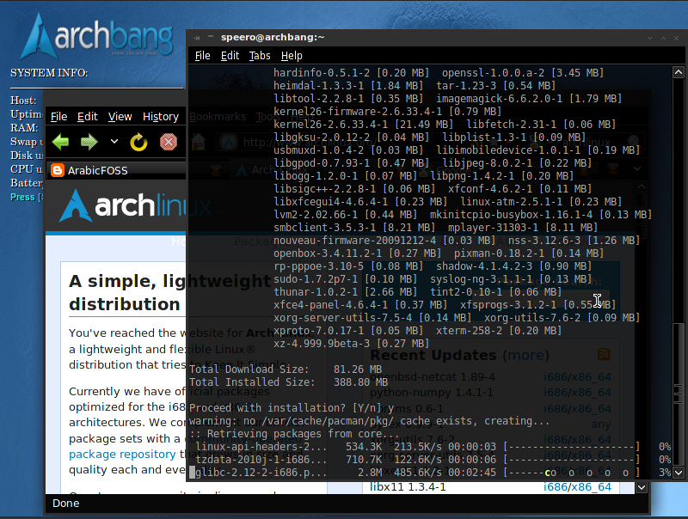Open the back/forward history dropdown arrow
This screenshot has width=688, height=519.
[114, 142]
